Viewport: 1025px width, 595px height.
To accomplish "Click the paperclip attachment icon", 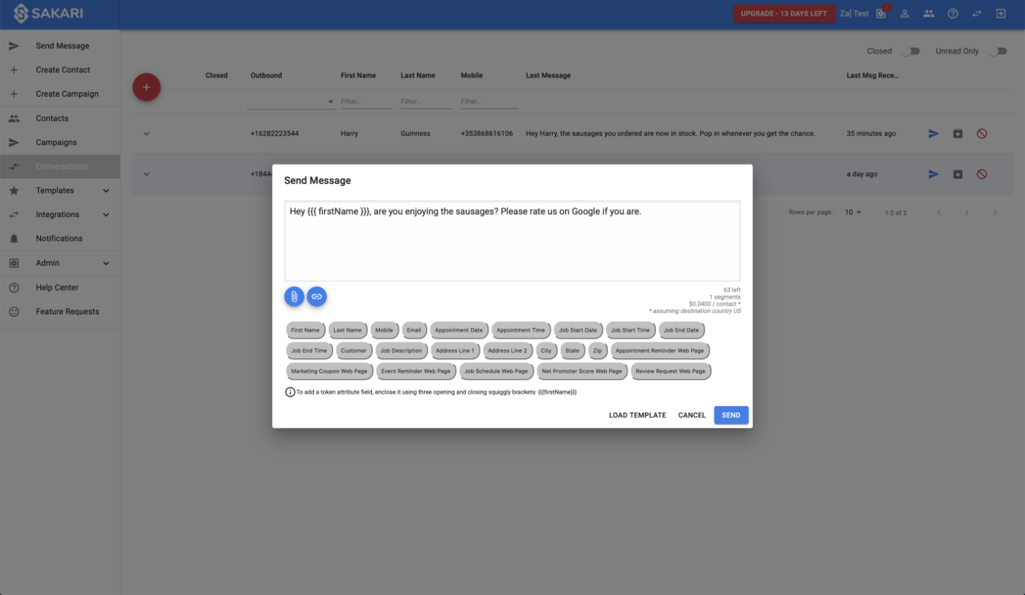I will pyautogui.click(x=294, y=296).
